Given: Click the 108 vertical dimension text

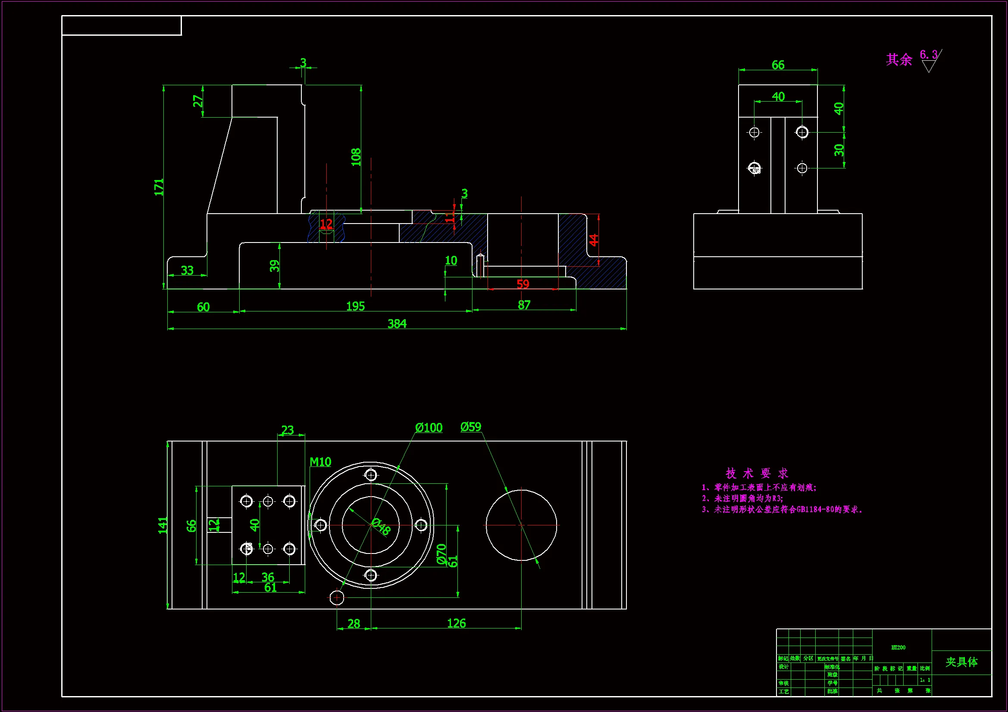Looking at the screenshot, I should click(356, 157).
